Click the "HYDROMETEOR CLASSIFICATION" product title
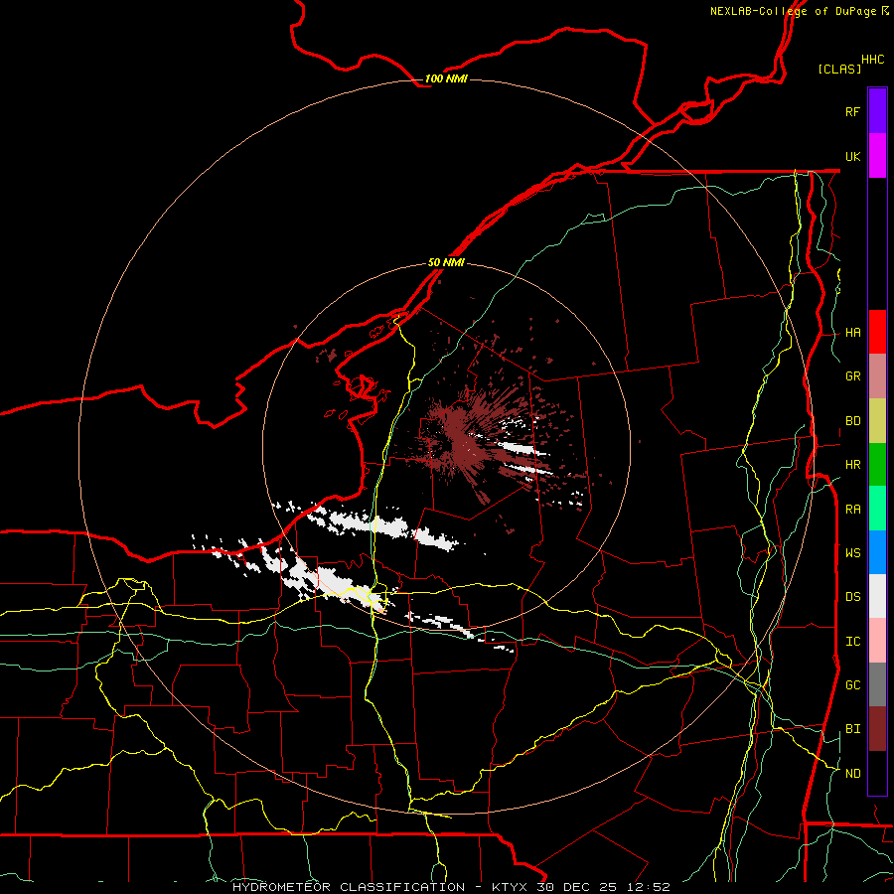The width and height of the screenshot is (894, 894). (x=349, y=887)
